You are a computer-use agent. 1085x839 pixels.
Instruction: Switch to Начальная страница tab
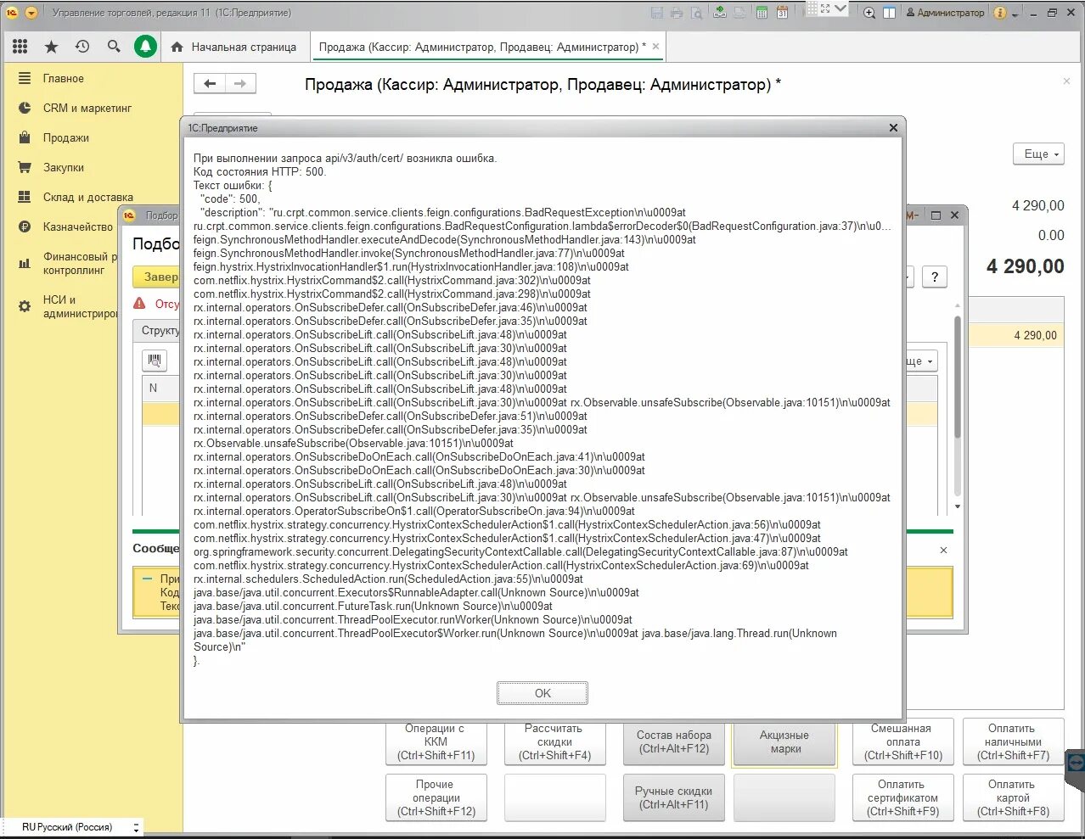(x=234, y=47)
